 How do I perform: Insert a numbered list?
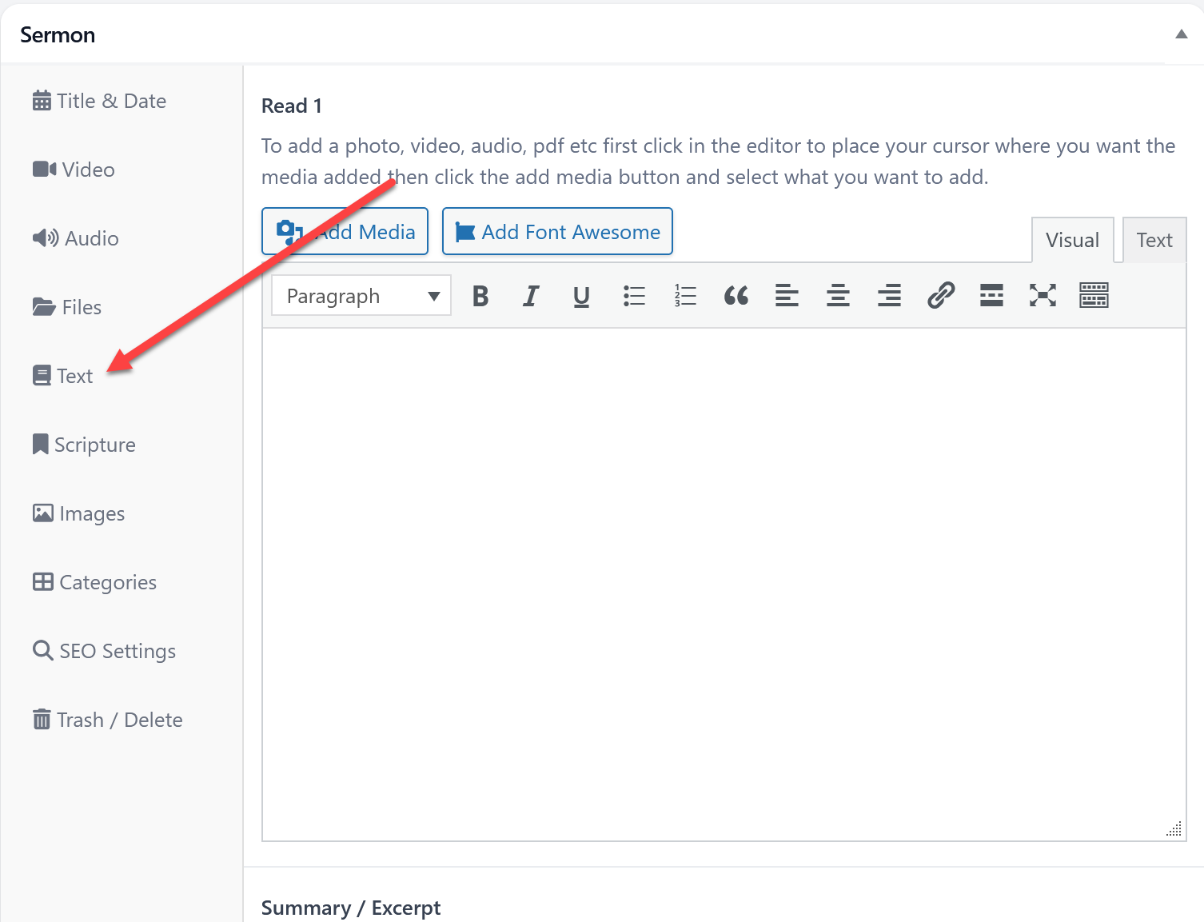click(x=685, y=296)
